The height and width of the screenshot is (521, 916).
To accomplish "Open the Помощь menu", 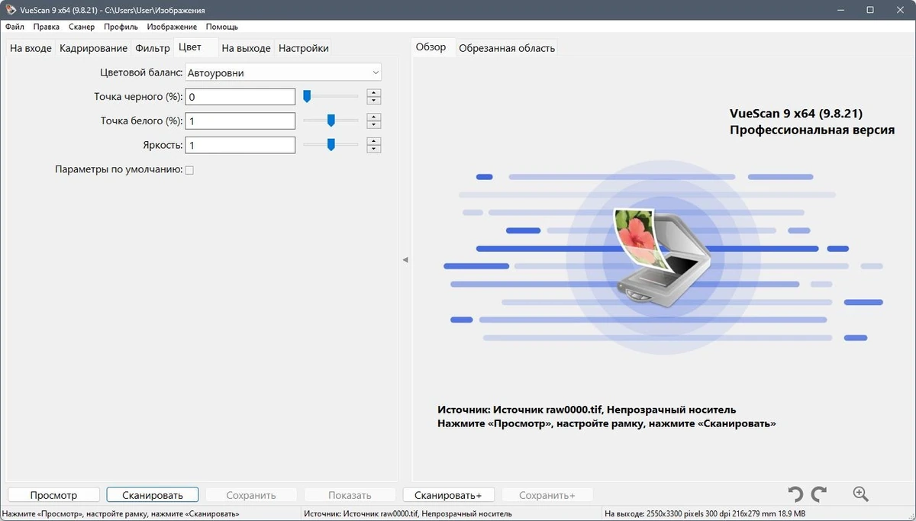I will [x=222, y=27].
